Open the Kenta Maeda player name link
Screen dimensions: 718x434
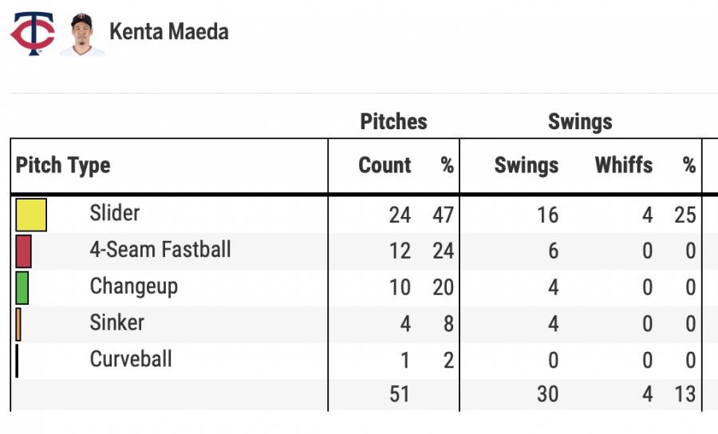(168, 32)
